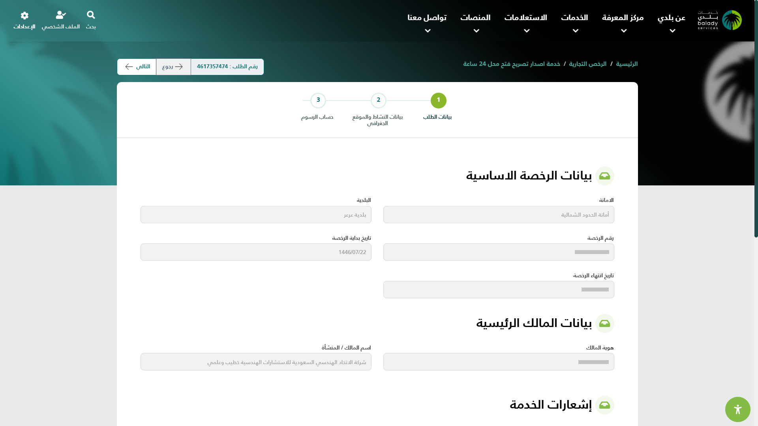The image size is (758, 426).
Task: Open the personal profile icon
Action: pyautogui.click(x=61, y=15)
